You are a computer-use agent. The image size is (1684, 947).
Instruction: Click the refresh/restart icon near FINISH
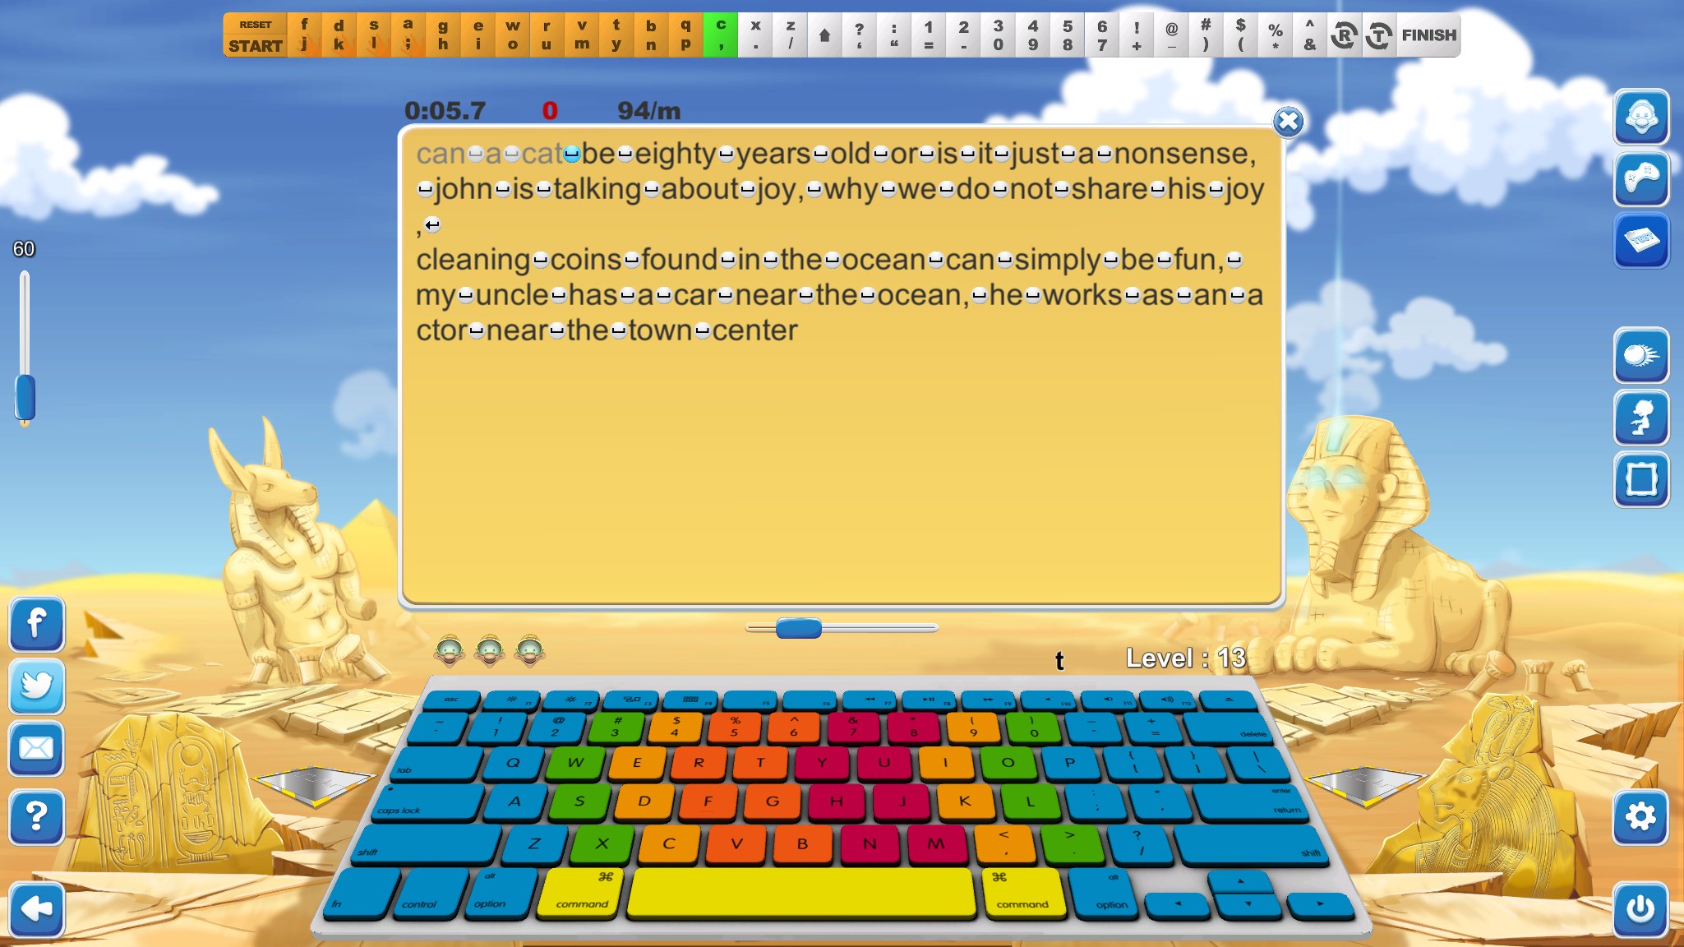pos(1345,35)
